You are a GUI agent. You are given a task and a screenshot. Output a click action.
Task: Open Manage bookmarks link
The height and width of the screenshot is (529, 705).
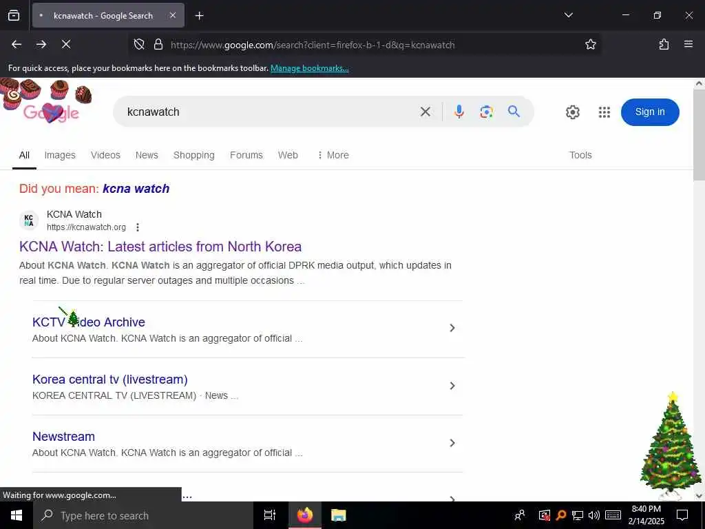click(x=309, y=68)
